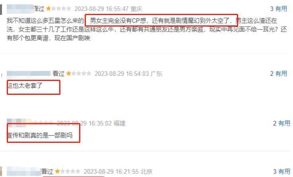
Task: Click the star rating on the 广东 review
Action: pos(79,73)
